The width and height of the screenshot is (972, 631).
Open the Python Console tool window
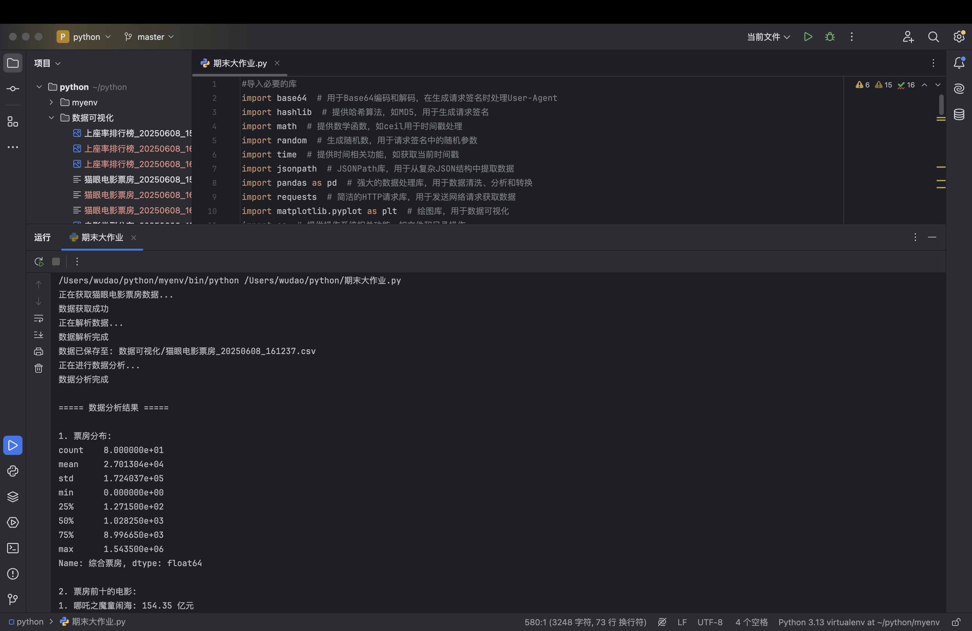[x=13, y=471]
